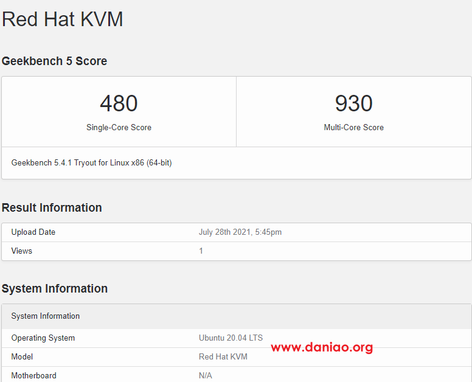Click the Multi-Core Score label
472x382 pixels.
pyautogui.click(x=354, y=127)
